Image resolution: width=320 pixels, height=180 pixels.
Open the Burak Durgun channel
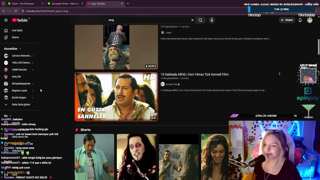pyautogui.click(x=19, y=97)
